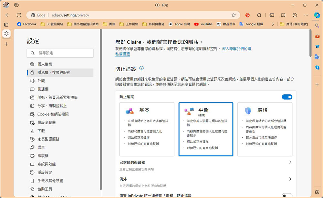The height and width of the screenshot is (198, 323).
Task: Open 家長監護服務 settings section
Action: [x=60, y=139]
